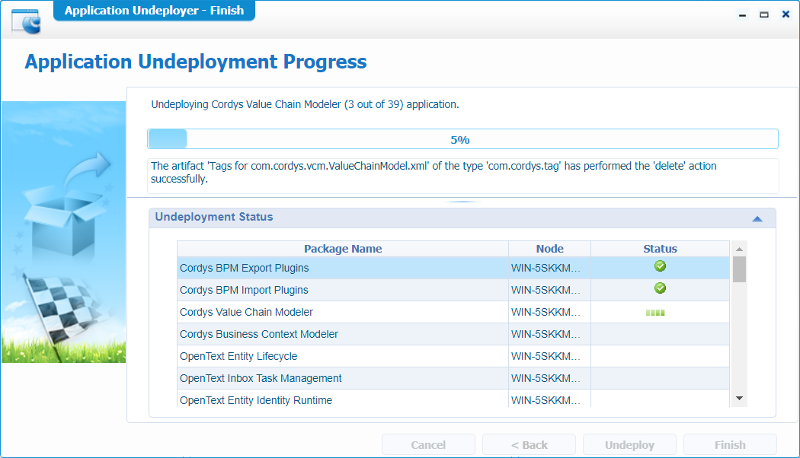Click the 'Undeploying Cordys Value Chain Modeler' status text
The image size is (800, 458).
(x=305, y=104)
